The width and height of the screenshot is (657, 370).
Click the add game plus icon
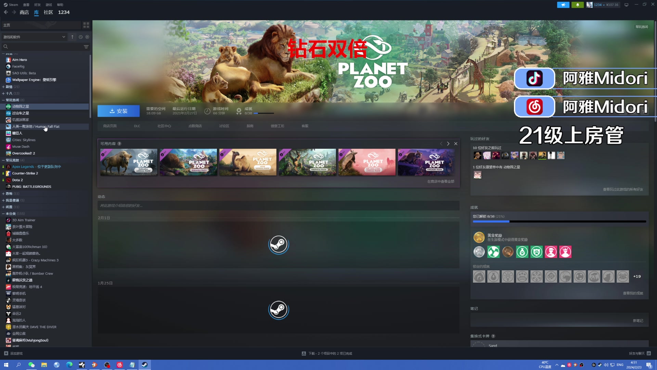point(6,353)
